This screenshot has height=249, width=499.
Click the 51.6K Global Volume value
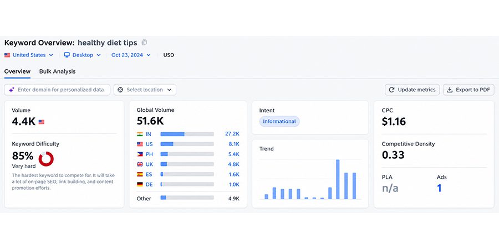click(150, 121)
